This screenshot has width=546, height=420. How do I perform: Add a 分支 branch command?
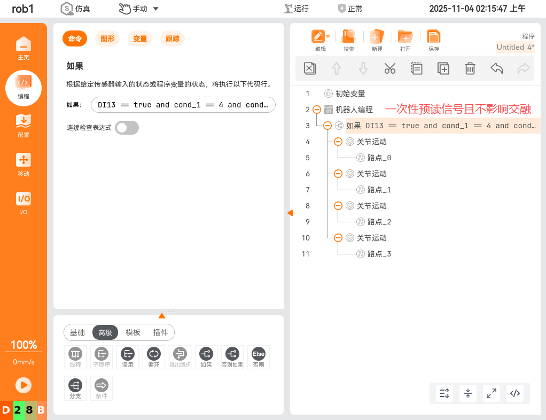click(75, 388)
